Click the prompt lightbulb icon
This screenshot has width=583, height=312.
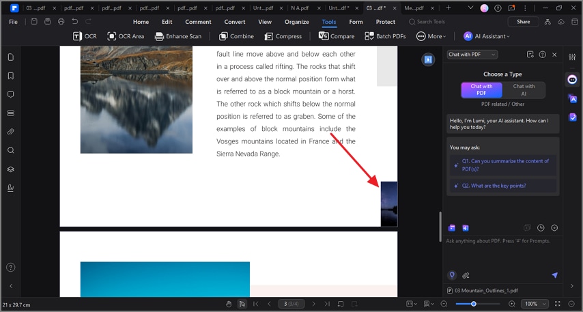452,275
